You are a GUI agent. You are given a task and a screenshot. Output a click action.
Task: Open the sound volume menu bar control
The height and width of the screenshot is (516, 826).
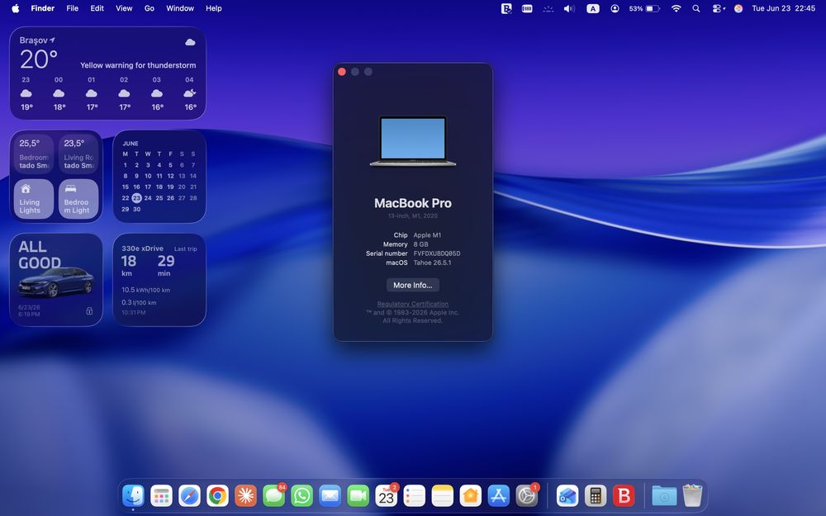[x=569, y=8]
